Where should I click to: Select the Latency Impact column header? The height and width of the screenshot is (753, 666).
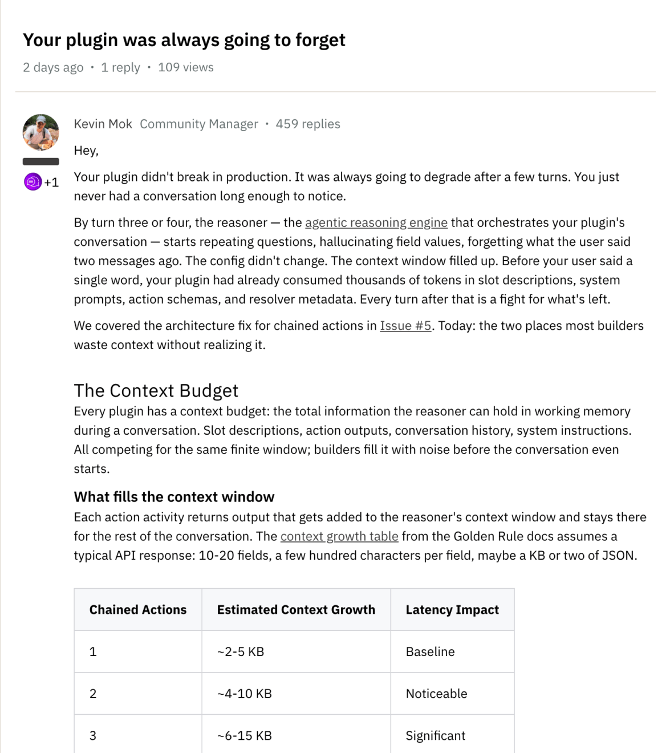pyautogui.click(x=452, y=609)
